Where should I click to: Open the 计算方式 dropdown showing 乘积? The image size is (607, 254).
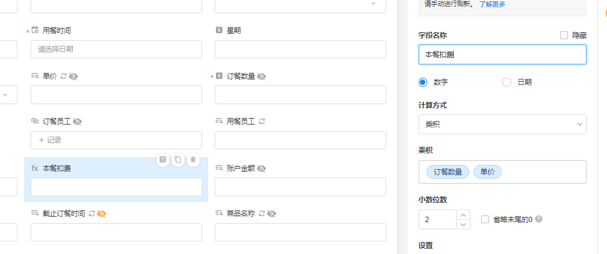tap(502, 124)
